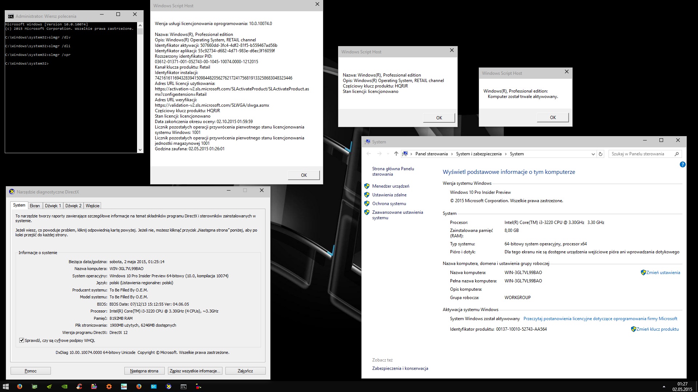Viewport: 698px width, 392px height.
Task: Click the search magnifier in Control Panel
Action: click(x=677, y=154)
